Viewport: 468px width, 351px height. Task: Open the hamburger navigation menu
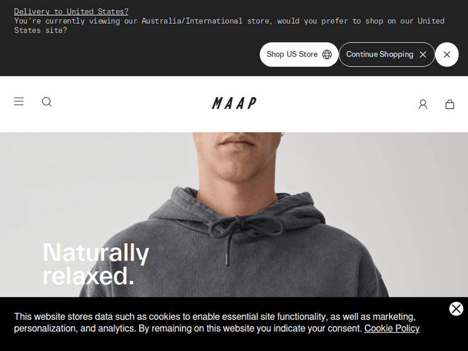coord(19,102)
